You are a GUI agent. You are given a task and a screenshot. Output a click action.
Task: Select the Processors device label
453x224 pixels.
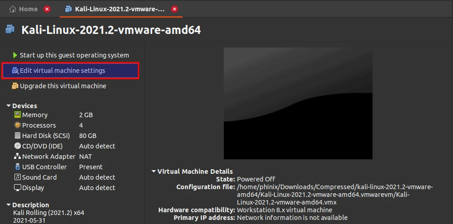point(39,125)
